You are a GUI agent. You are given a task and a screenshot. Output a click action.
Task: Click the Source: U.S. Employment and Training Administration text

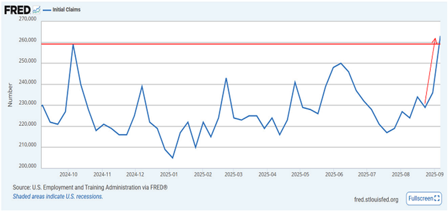[x=90, y=188]
